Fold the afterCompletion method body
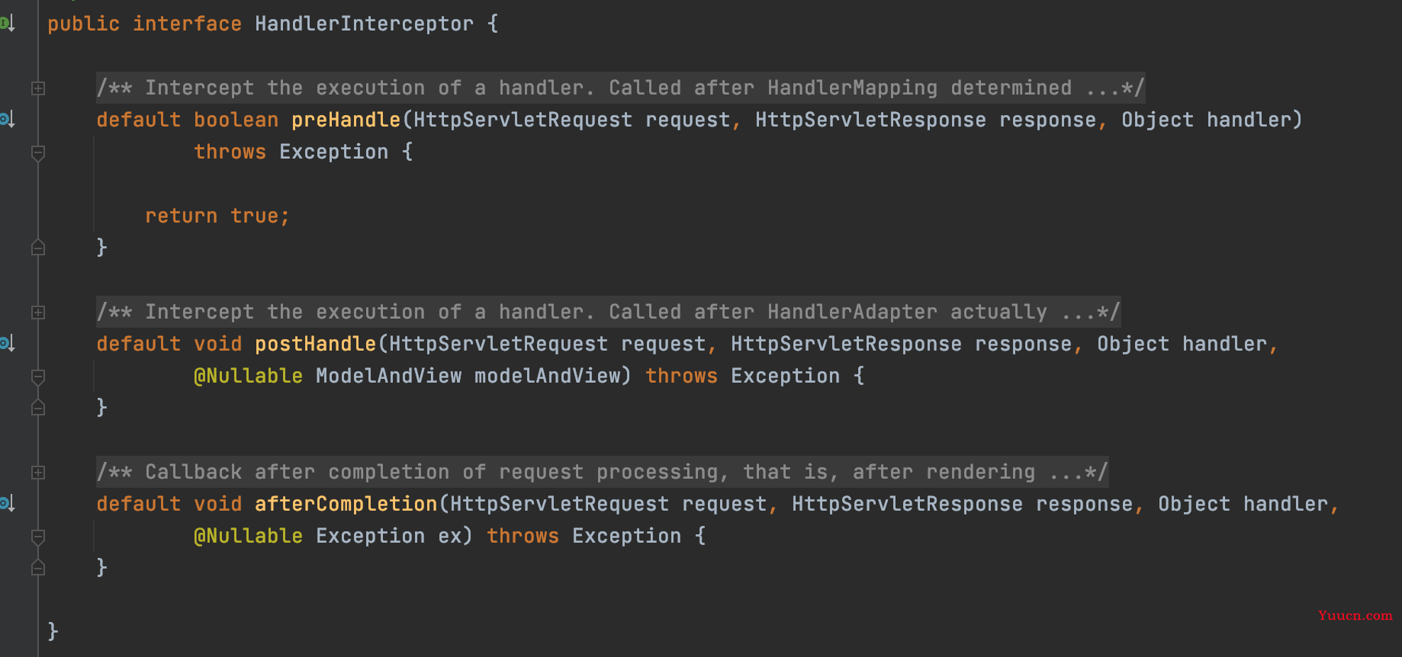 point(38,537)
